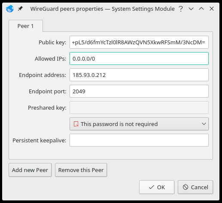Click the Add new Peer button
Viewport: 222px width, 203px height.
(x=30, y=170)
